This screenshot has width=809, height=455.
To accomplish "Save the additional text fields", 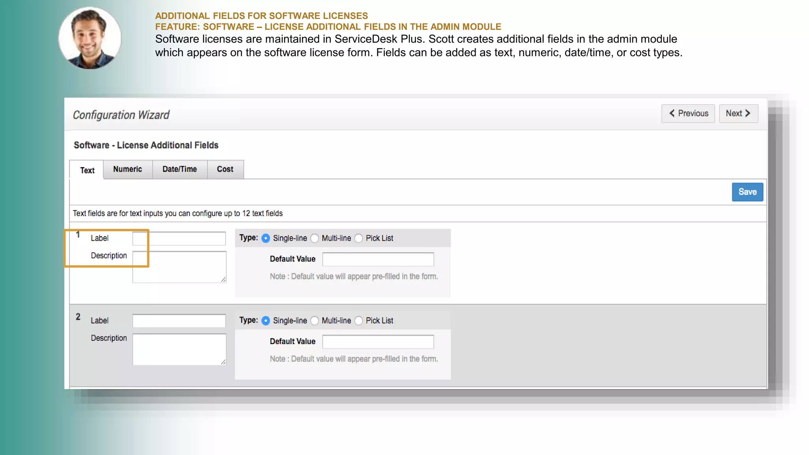I will click(x=747, y=192).
